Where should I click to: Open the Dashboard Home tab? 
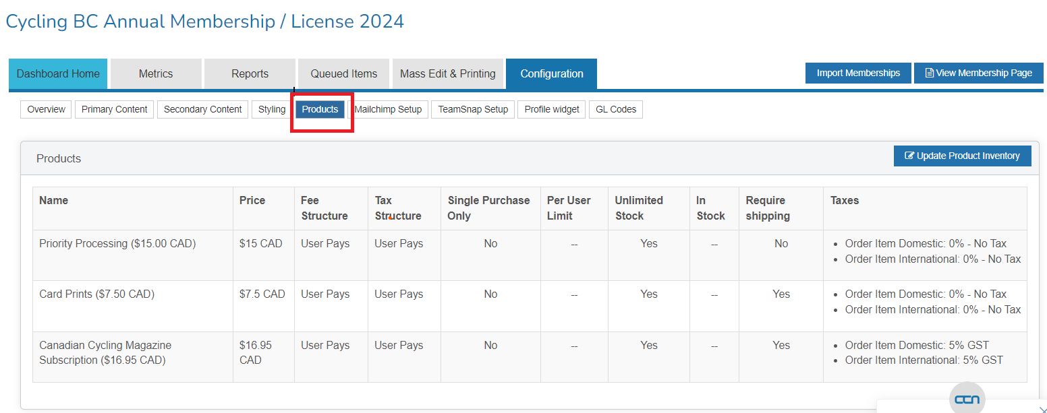(58, 74)
